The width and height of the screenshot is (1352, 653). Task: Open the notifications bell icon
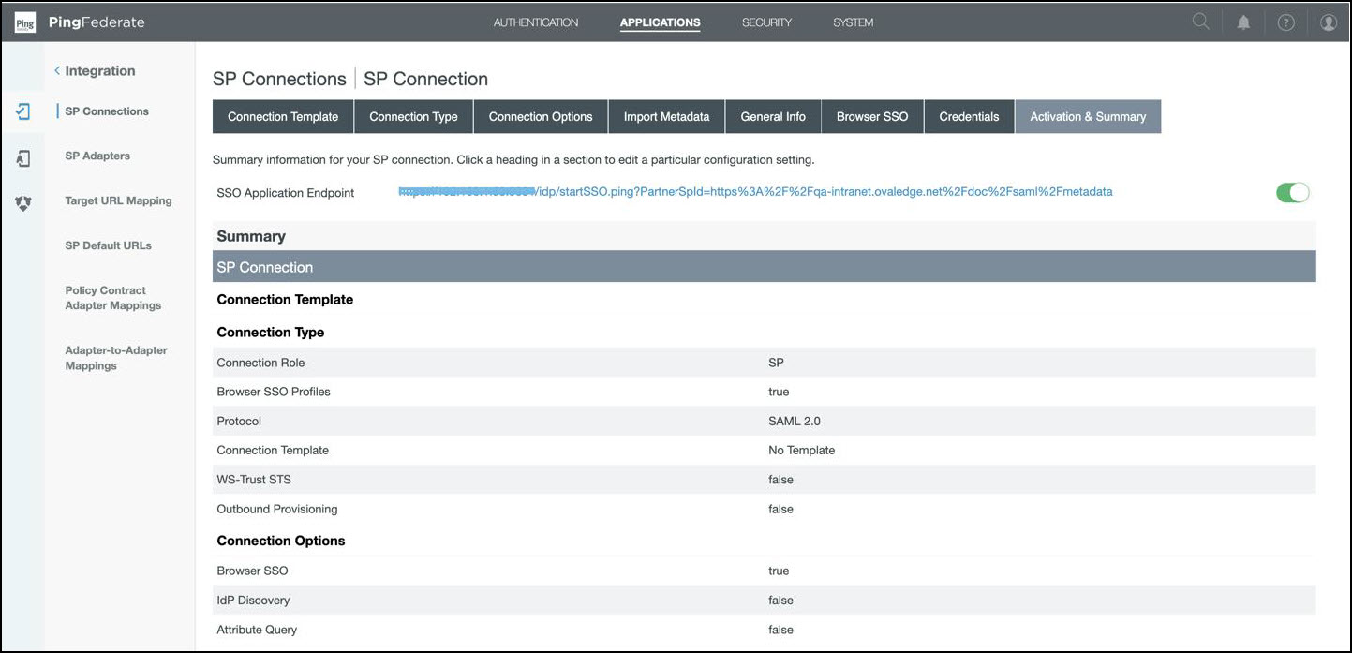[x=1243, y=22]
